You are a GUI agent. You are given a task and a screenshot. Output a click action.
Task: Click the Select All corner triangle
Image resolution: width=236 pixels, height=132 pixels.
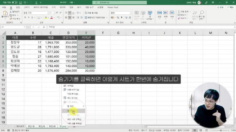pos(4,33)
